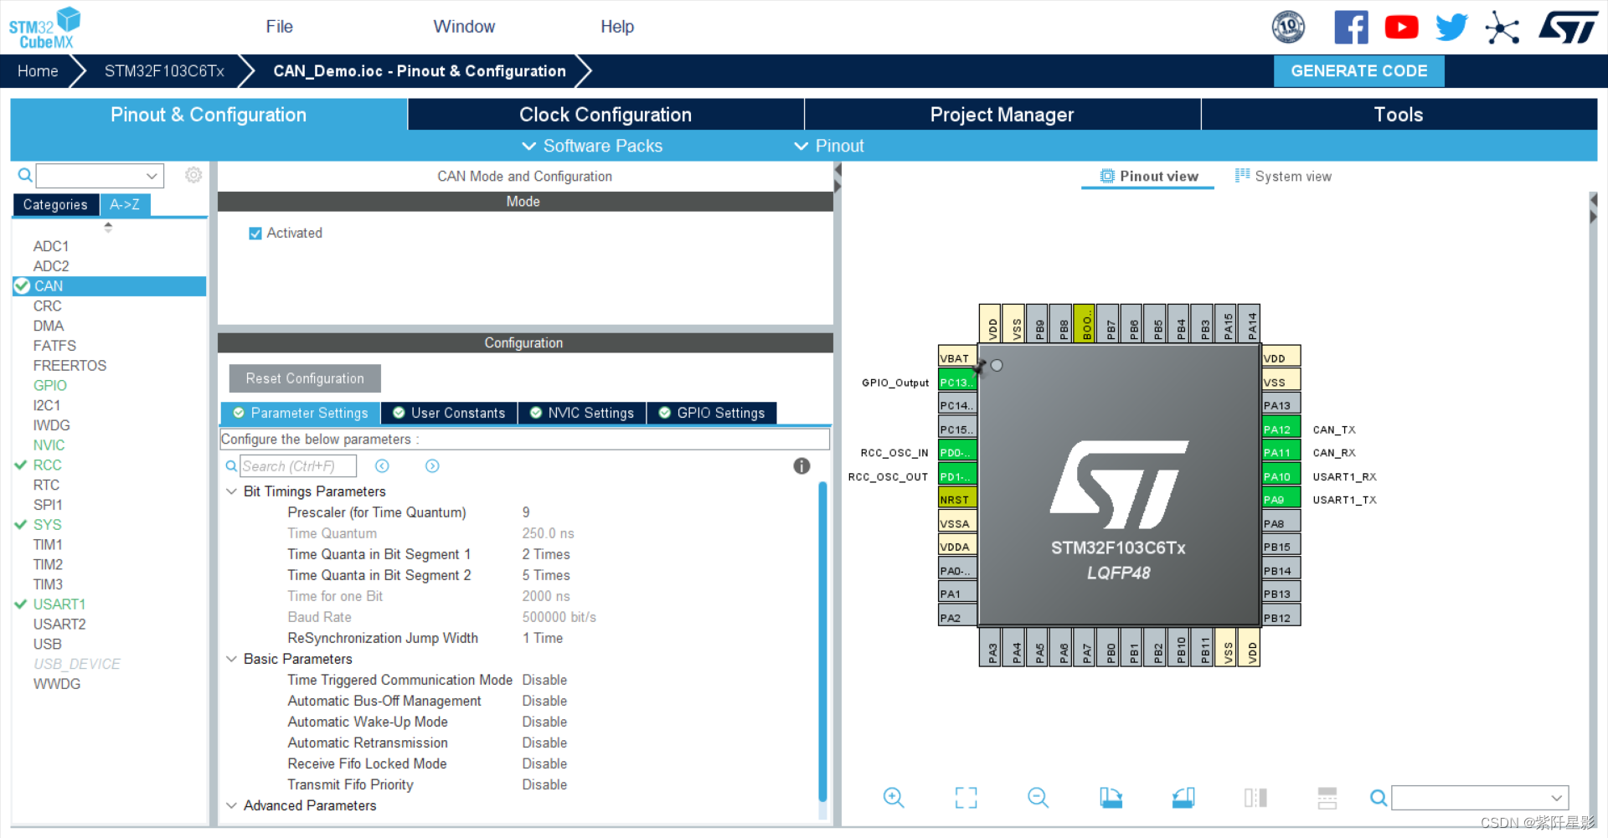Show the parameter information icon
Image resolution: width=1608 pixels, height=838 pixels.
pos(801,466)
